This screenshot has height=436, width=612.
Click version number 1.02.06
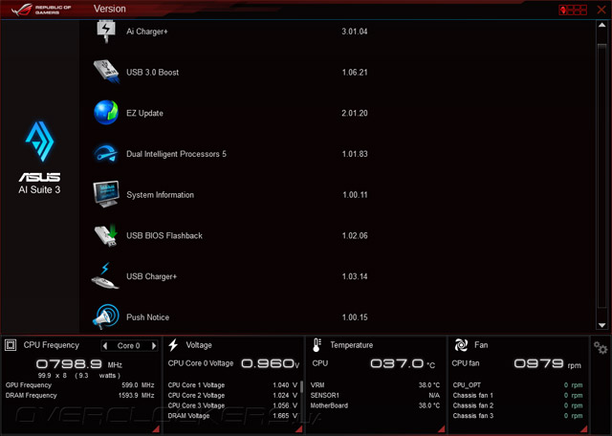355,235
